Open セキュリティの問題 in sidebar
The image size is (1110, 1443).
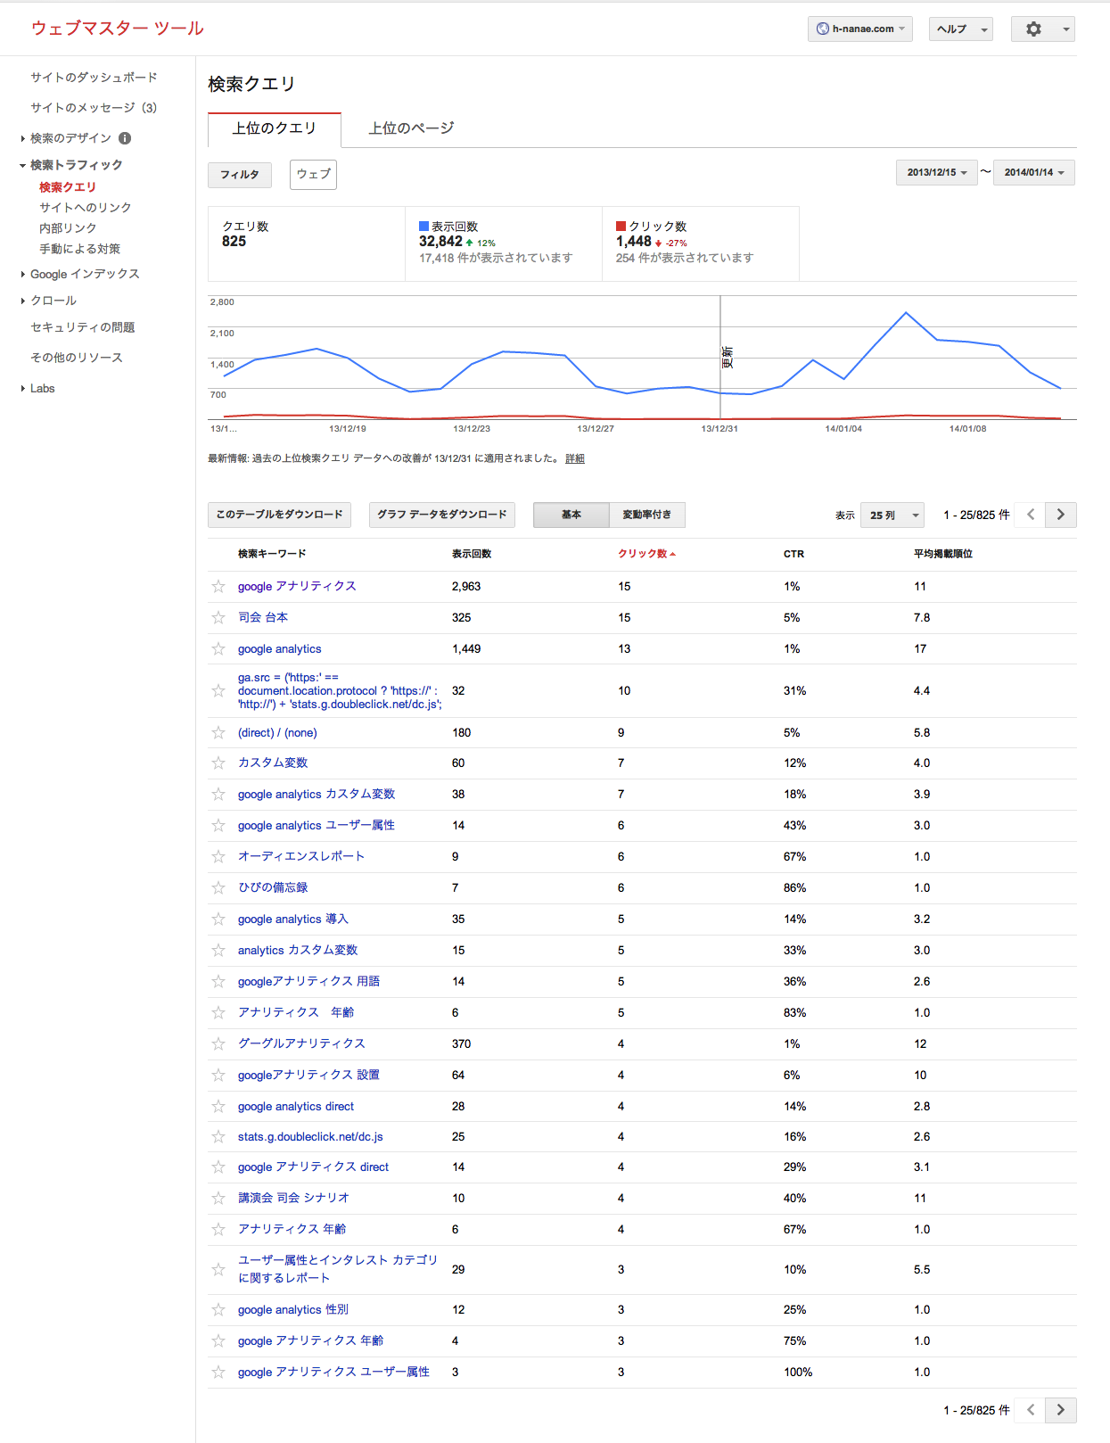(x=83, y=327)
